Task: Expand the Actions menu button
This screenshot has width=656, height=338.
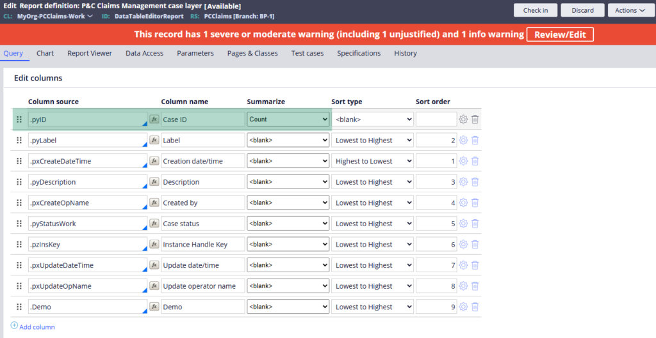Action: pyautogui.click(x=630, y=10)
